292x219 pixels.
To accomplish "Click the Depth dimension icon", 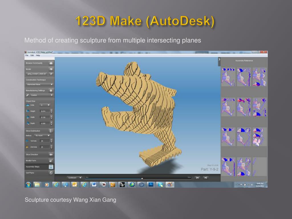I will point(28,123).
